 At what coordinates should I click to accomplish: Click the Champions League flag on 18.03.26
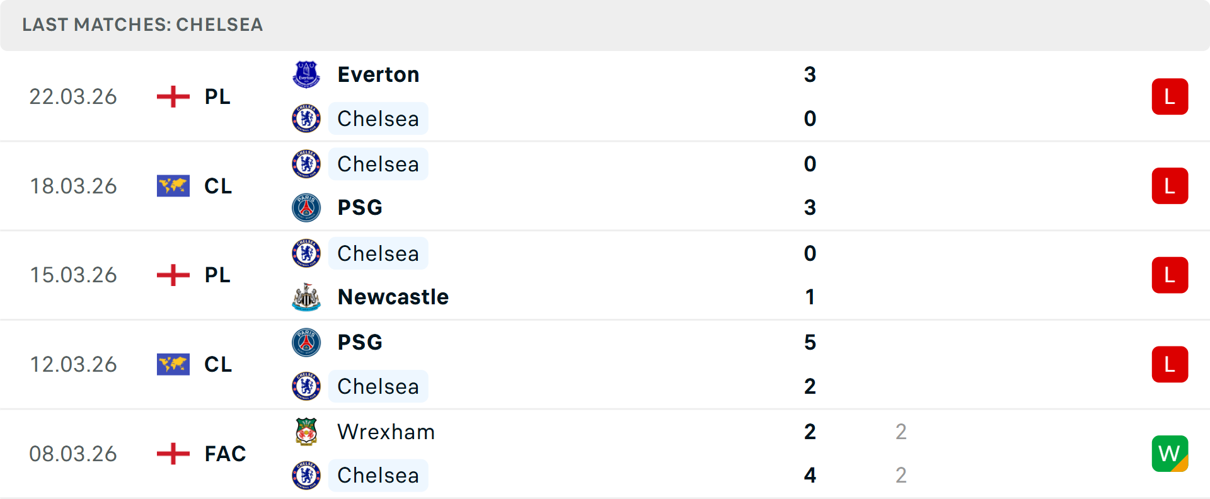(173, 186)
